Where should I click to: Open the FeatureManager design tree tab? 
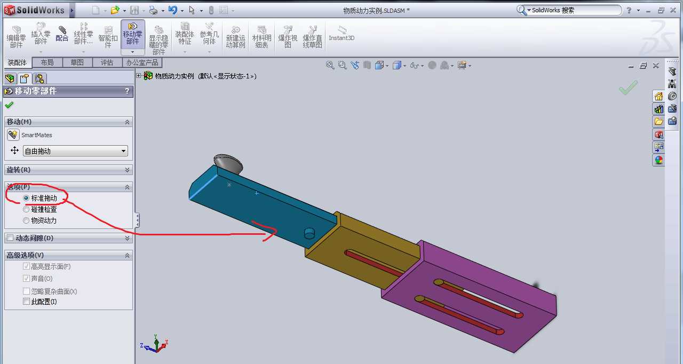click(10, 78)
